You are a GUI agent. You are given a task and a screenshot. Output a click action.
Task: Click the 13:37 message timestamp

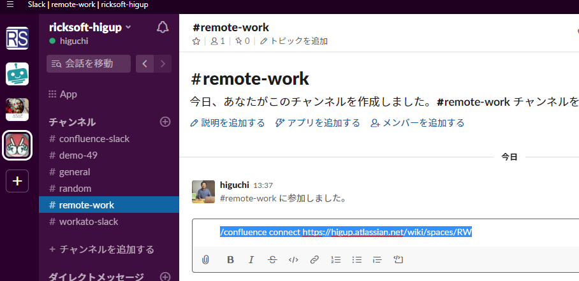(263, 185)
